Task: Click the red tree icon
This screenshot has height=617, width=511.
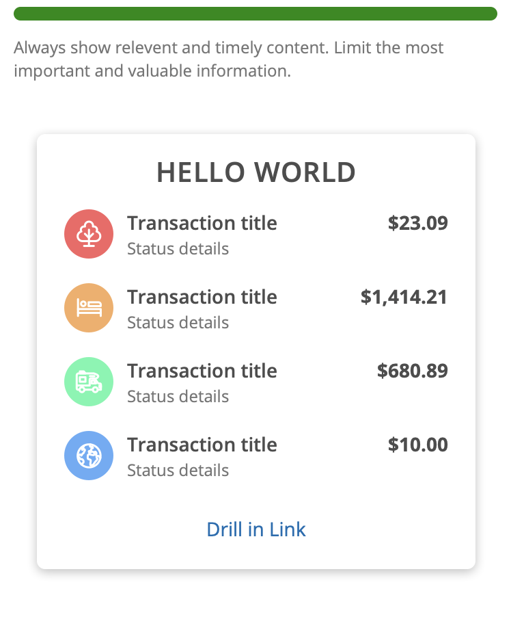Action: click(89, 234)
